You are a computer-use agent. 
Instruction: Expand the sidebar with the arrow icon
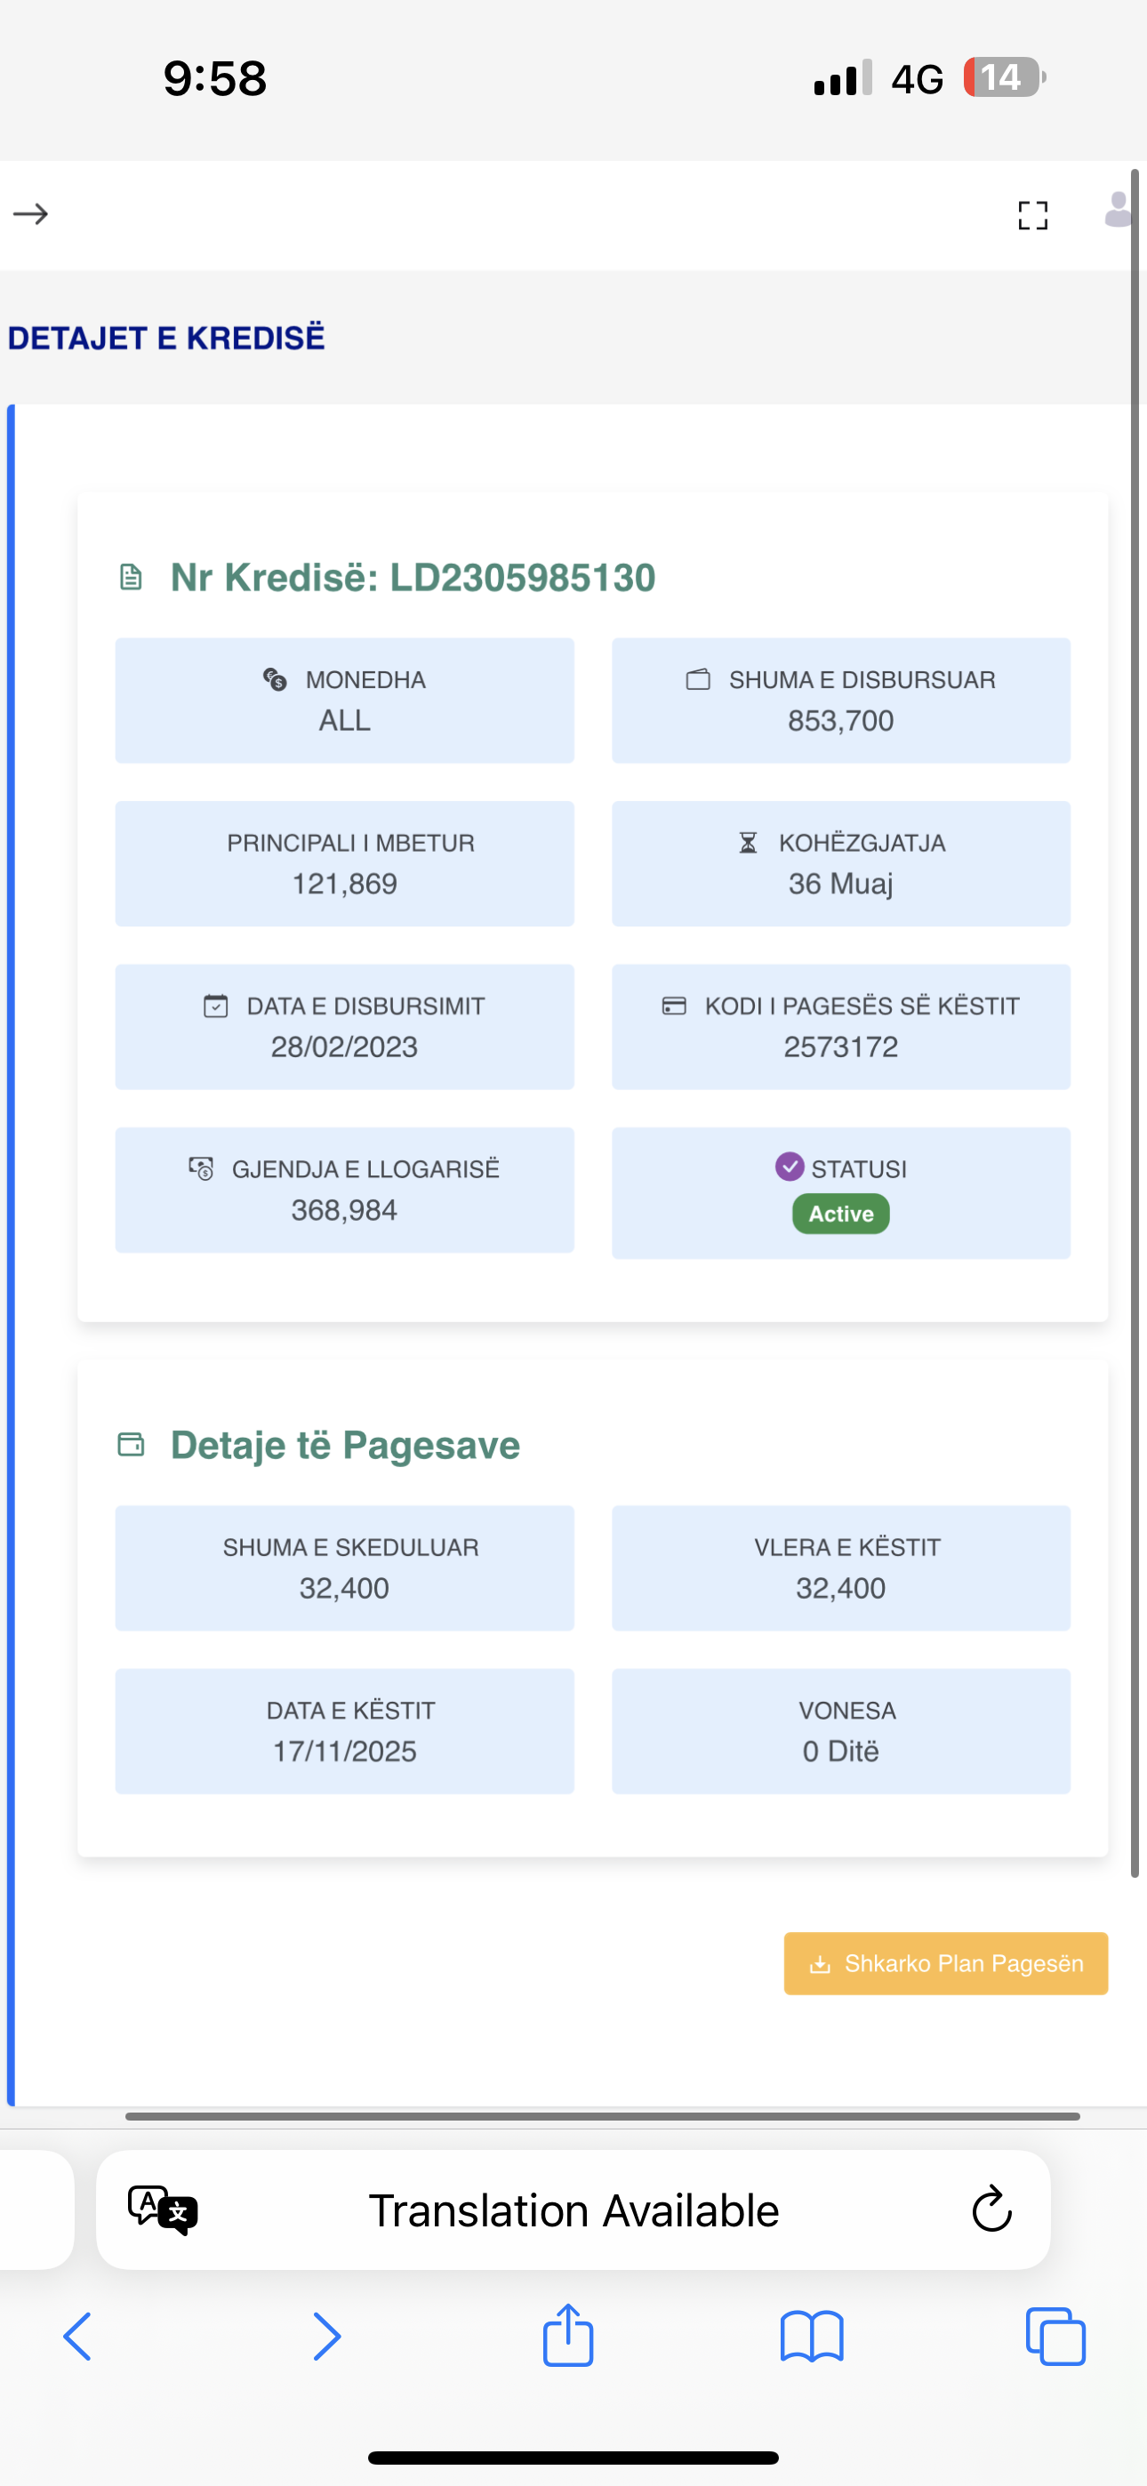pos(30,213)
